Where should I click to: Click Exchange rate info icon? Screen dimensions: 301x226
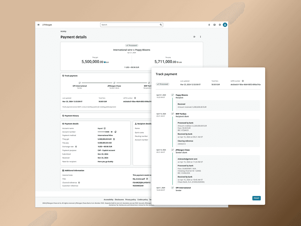coord(76,147)
